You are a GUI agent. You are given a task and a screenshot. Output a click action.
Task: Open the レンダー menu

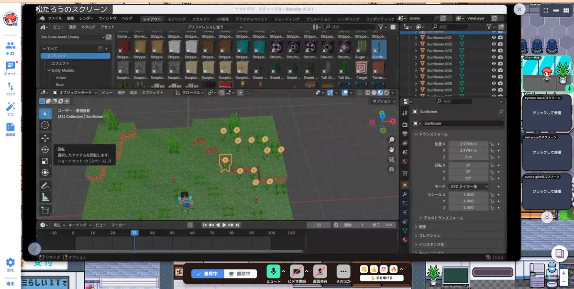pos(87,19)
